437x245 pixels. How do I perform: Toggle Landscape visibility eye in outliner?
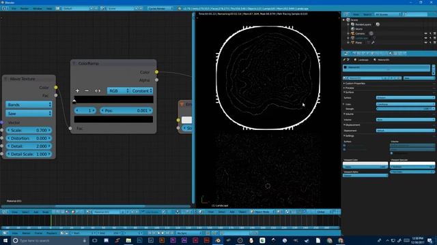pyautogui.click(x=425, y=38)
